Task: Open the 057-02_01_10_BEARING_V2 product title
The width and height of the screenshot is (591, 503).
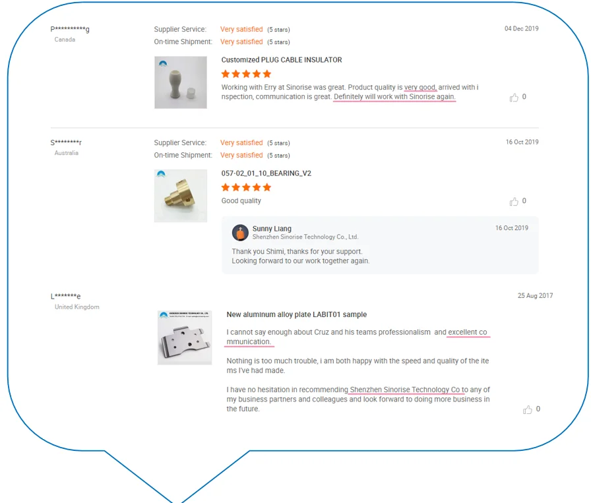Action: (266, 173)
